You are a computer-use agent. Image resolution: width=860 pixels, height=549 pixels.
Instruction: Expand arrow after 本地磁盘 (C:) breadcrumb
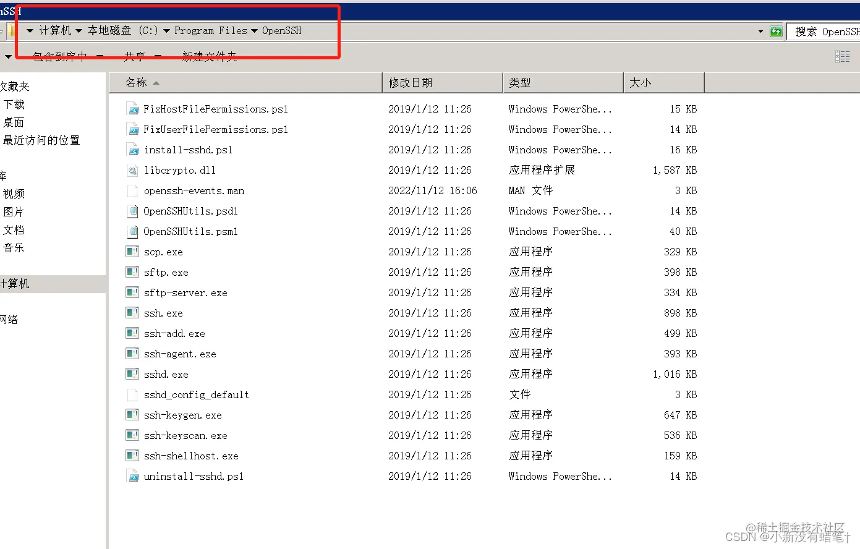[x=166, y=31]
